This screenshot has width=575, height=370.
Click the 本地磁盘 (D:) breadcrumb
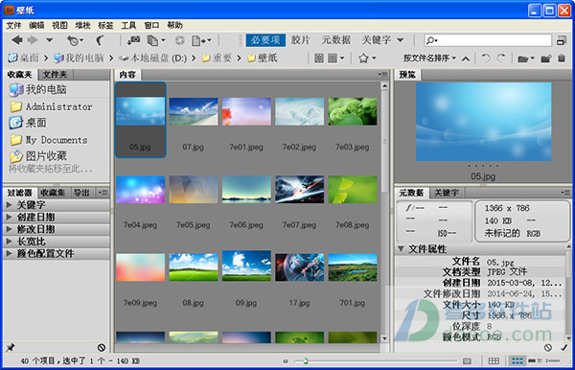pos(154,58)
